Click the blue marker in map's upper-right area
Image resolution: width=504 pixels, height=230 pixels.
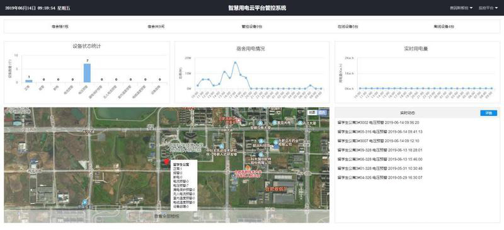300,123
